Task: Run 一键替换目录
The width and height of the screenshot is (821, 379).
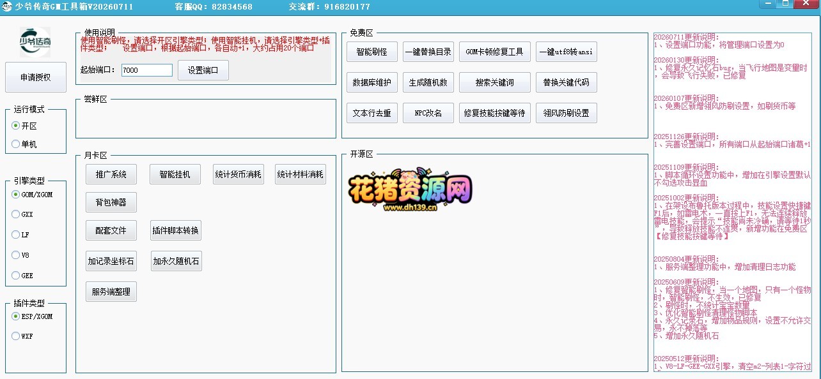Action: pos(428,52)
